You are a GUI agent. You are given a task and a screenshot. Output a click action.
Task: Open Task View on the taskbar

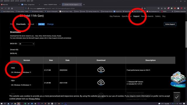click(x=5, y=104)
